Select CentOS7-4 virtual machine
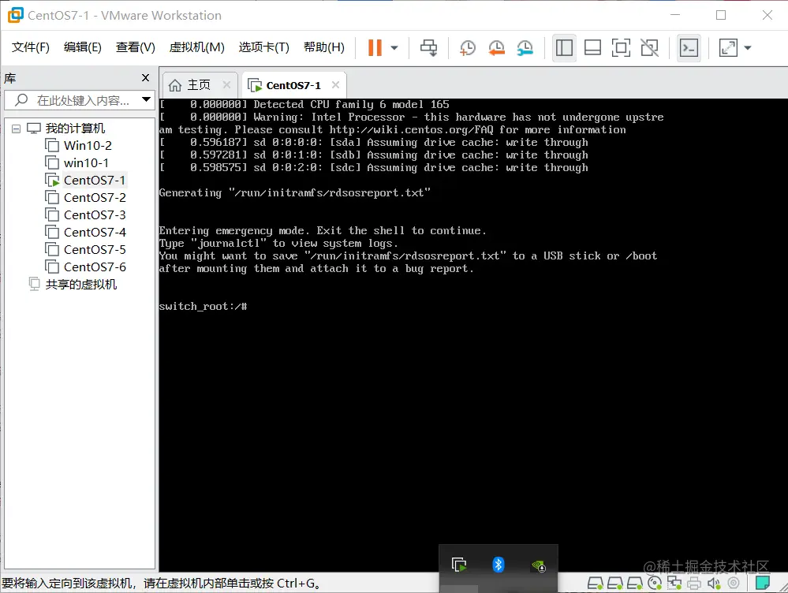788x593 pixels. pyautogui.click(x=95, y=232)
